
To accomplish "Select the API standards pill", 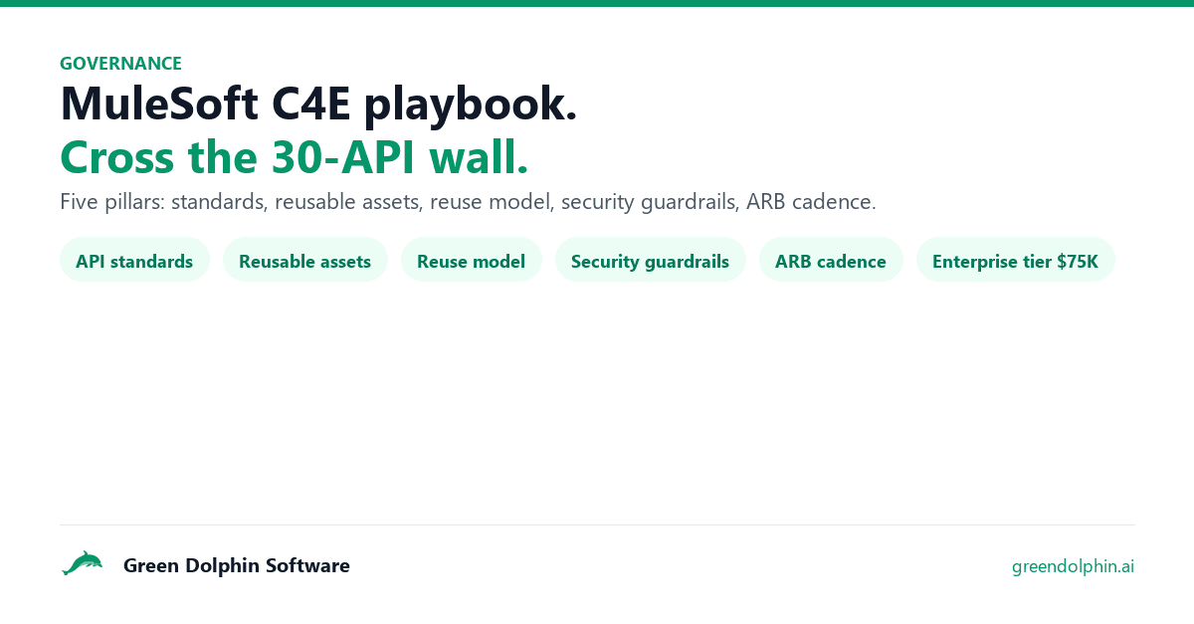I will pos(134,261).
